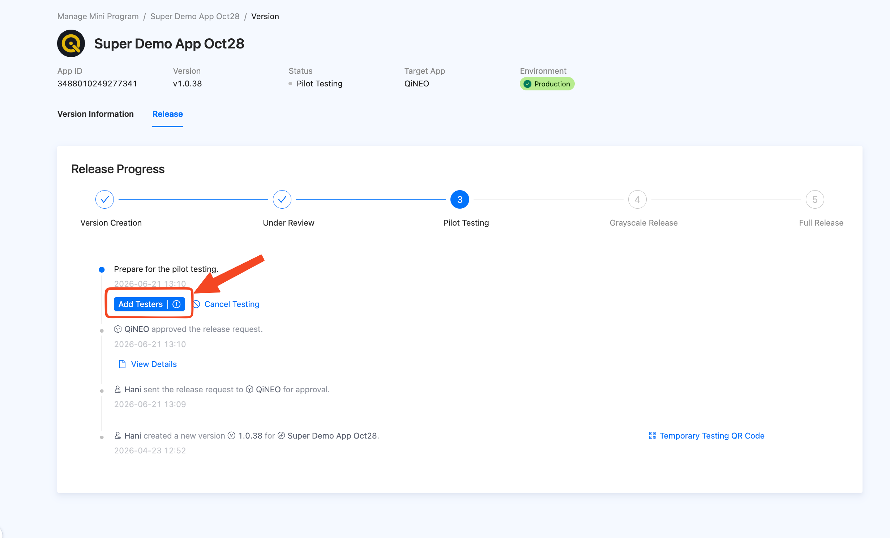Click the Version Creation step checkmark
Screen dimensions: 890x538
click(104, 199)
